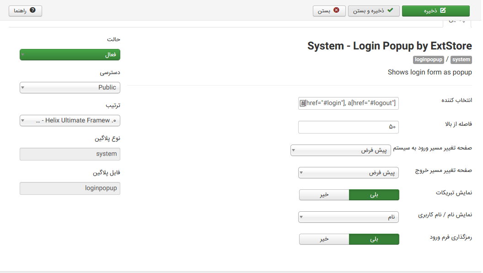Click the green Save (ذخیره) button
This screenshot has width=483, height=273.
click(435, 11)
